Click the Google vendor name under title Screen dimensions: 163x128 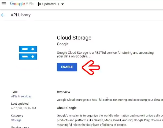tap(63, 44)
